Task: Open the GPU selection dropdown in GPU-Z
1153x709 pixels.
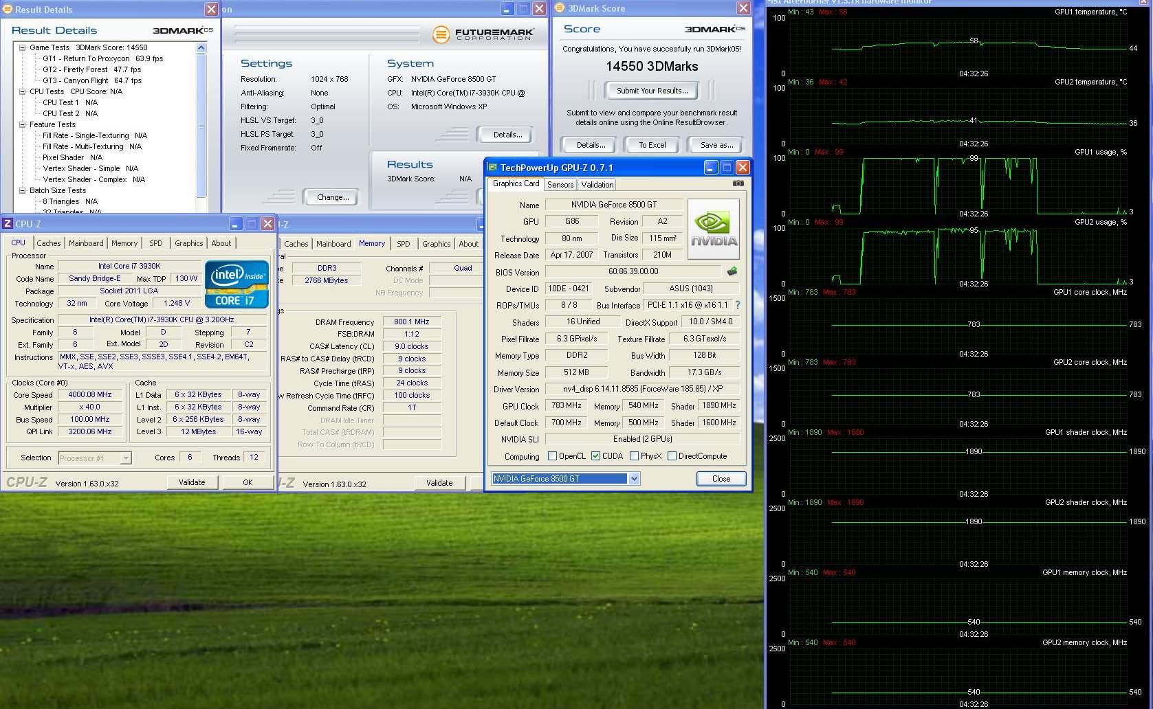Action: point(634,478)
